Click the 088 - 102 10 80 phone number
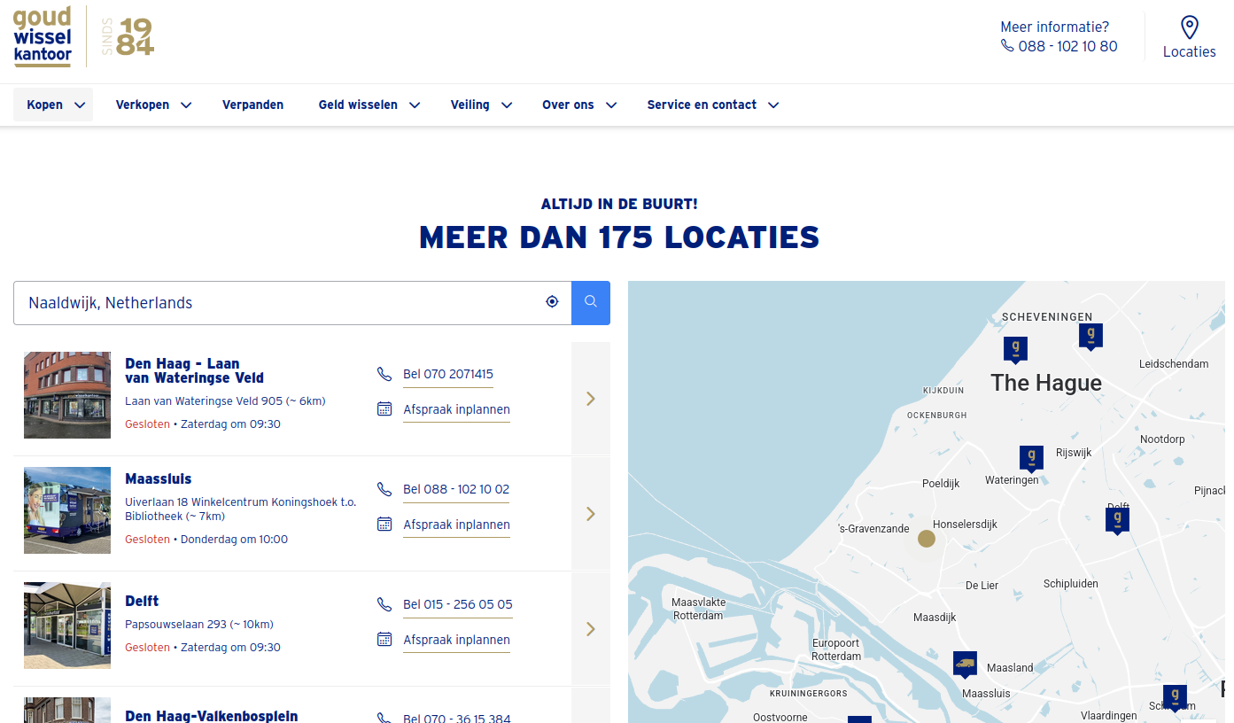The image size is (1234, 723). [1067, 46]
